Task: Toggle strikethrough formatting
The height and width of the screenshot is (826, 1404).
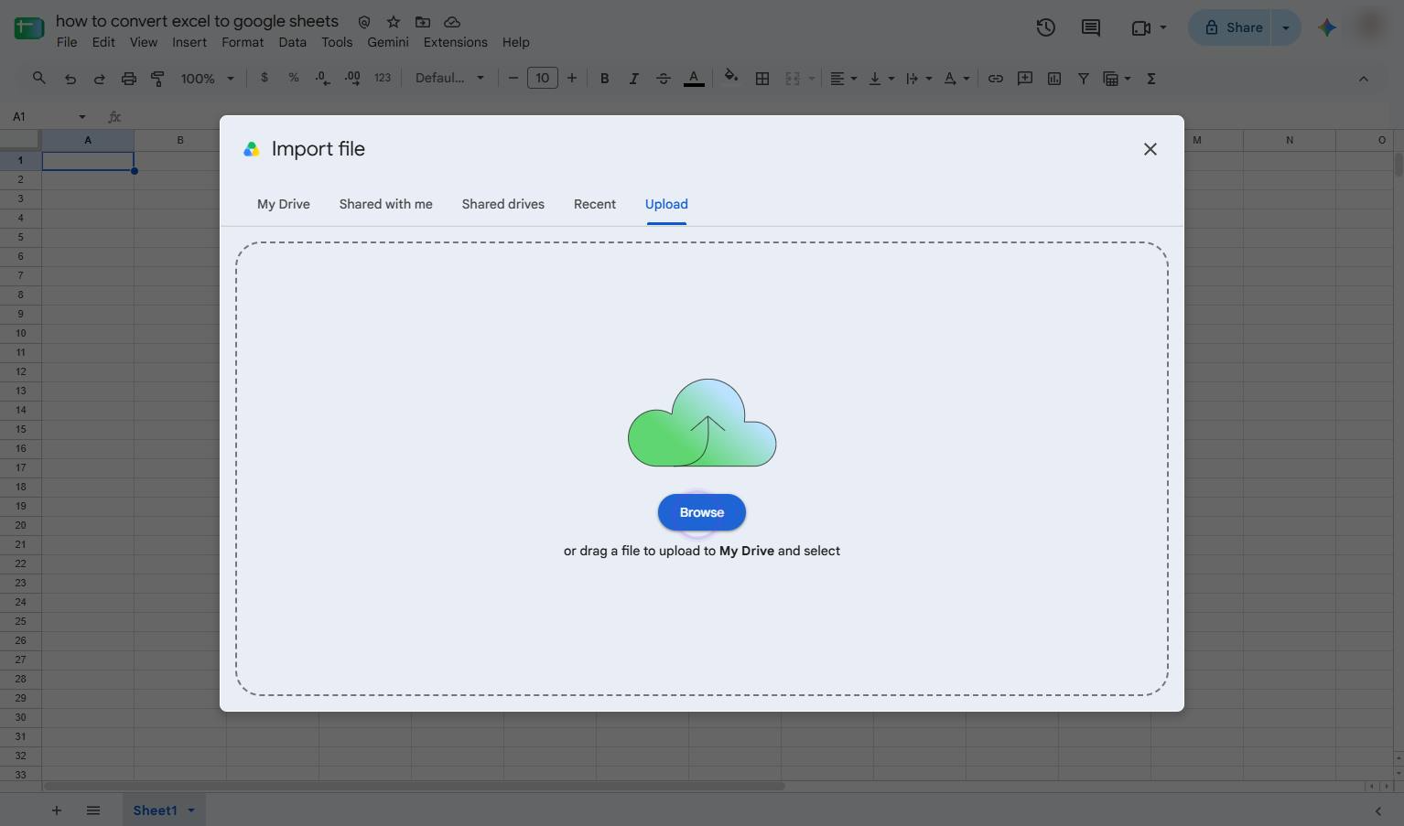Action: 664,79
